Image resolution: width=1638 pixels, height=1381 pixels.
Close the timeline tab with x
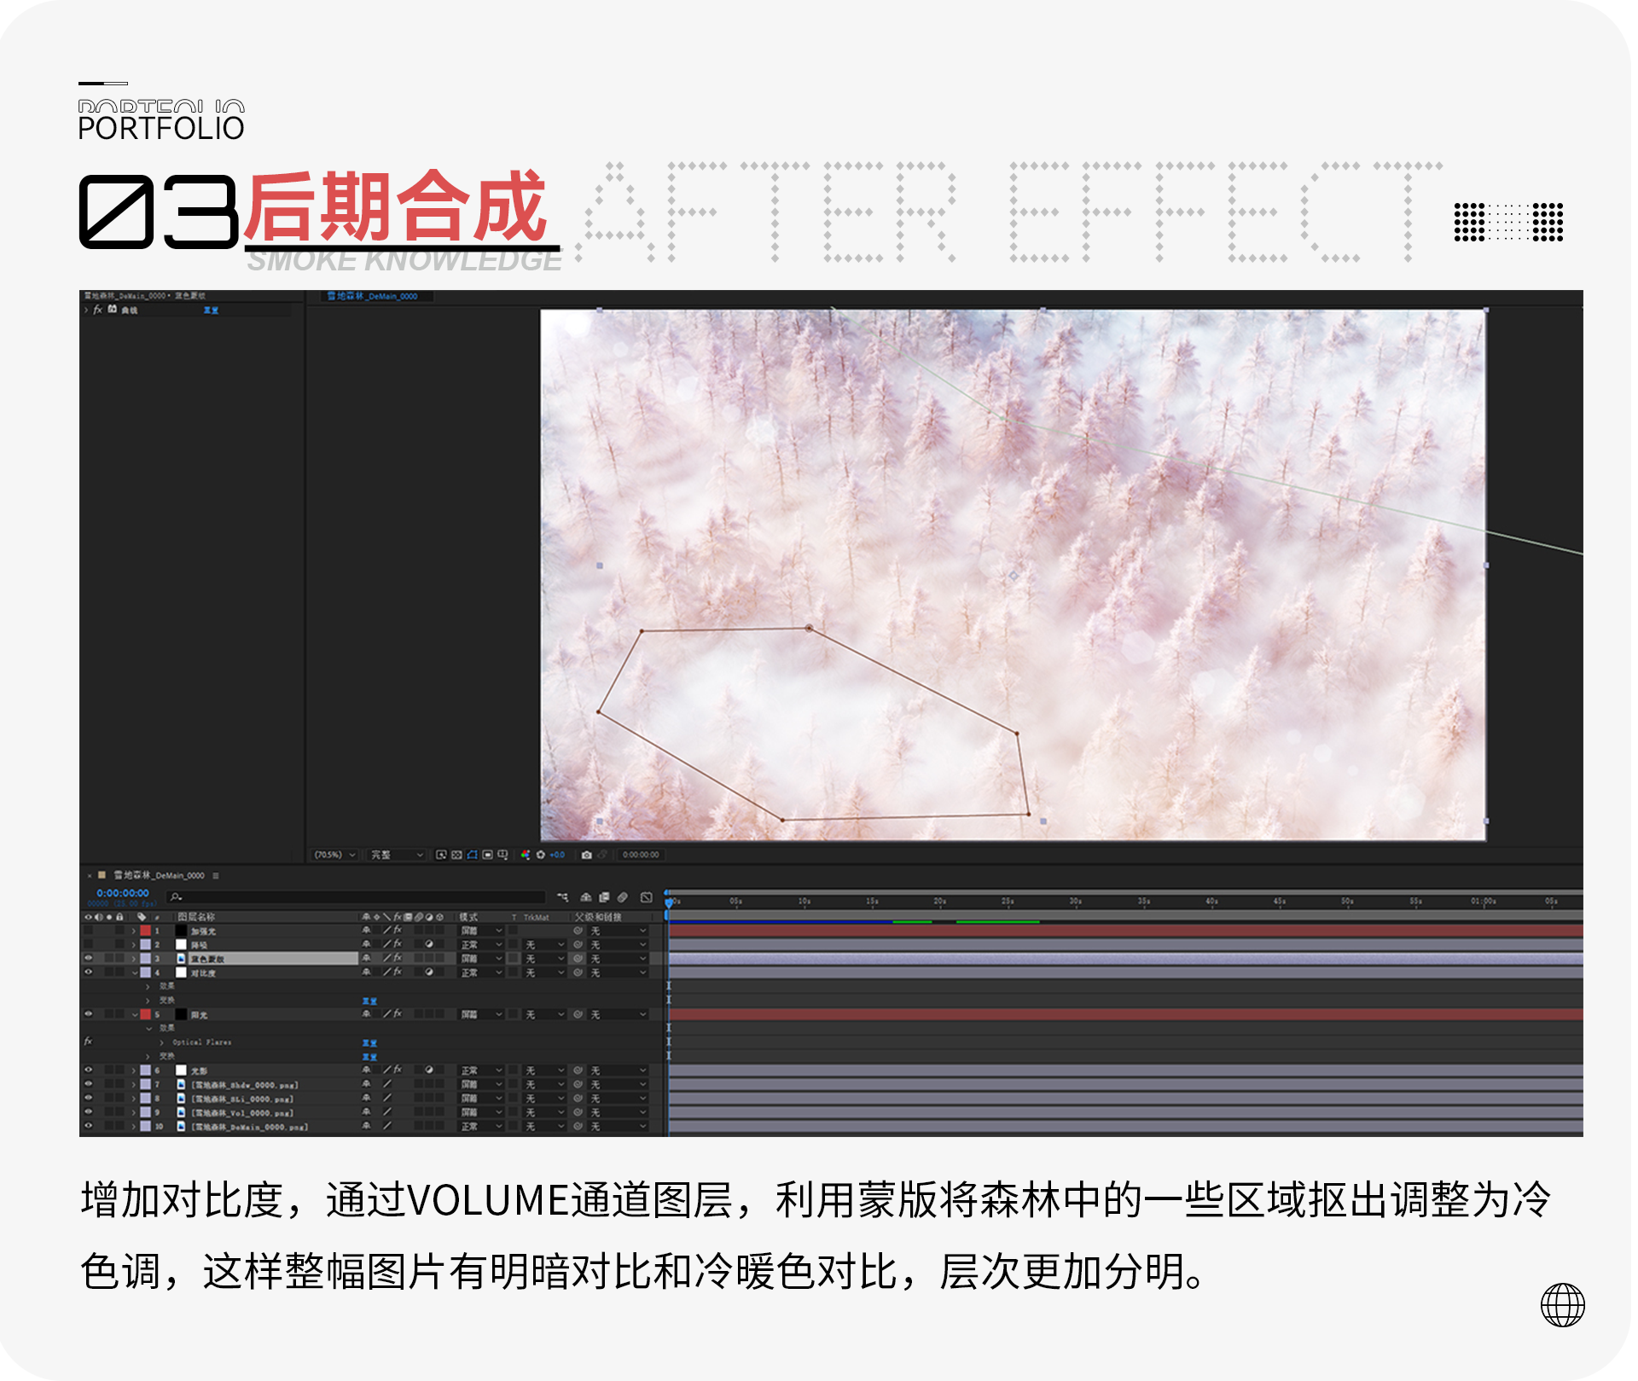point(89,876)
